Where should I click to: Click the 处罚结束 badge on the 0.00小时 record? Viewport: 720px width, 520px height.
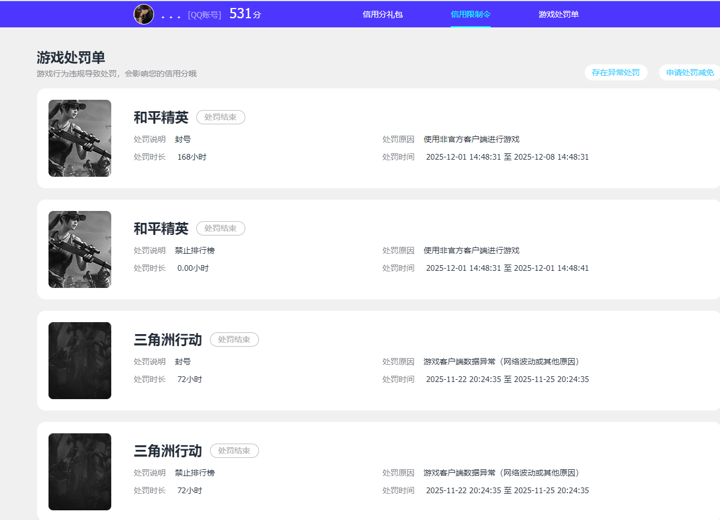coord(221,228)
